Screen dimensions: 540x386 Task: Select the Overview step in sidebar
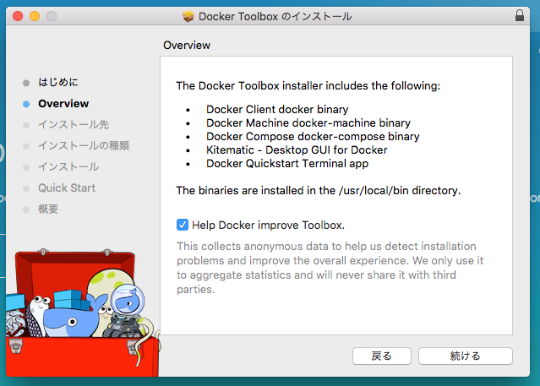point(63,104)
